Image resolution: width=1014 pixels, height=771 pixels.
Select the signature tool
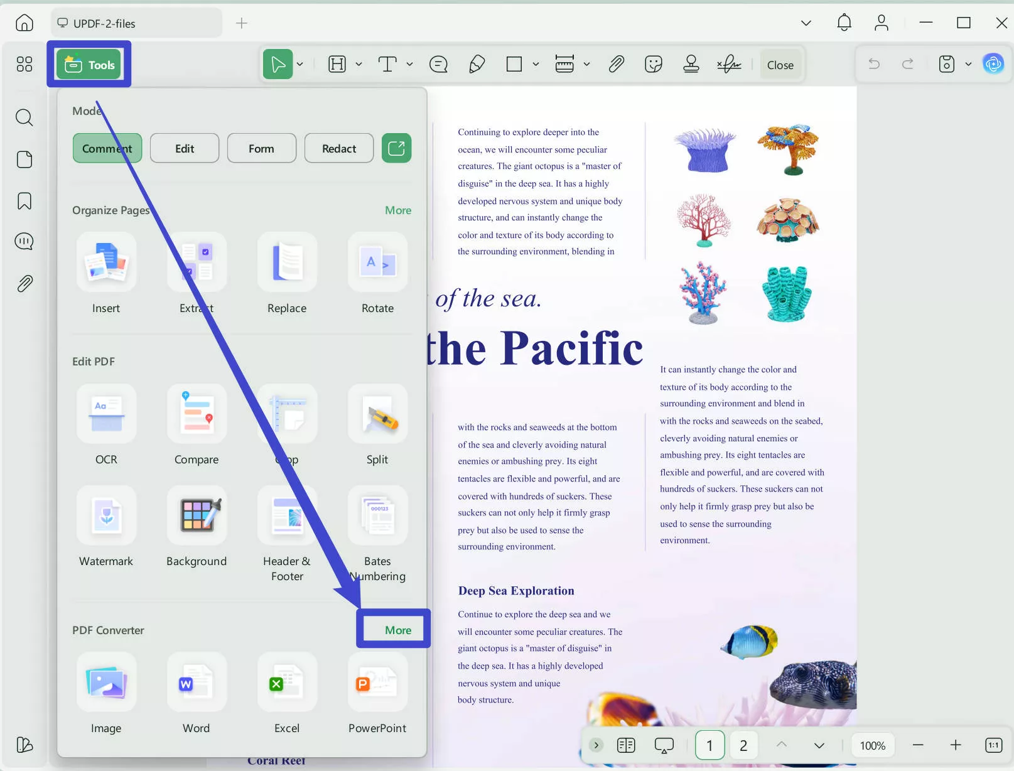[x=728, y=63]
